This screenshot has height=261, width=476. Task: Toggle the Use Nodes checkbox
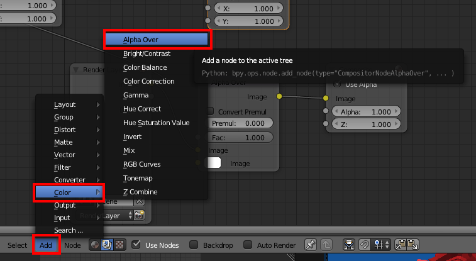(136, 244)
